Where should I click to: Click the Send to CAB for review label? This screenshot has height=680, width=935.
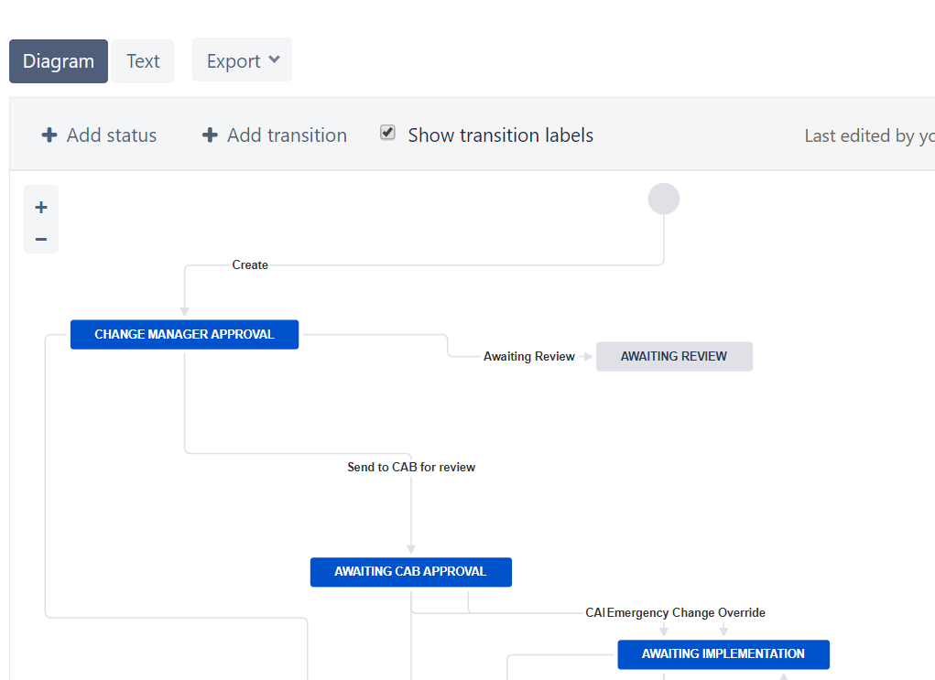click(x=411, y=468)
